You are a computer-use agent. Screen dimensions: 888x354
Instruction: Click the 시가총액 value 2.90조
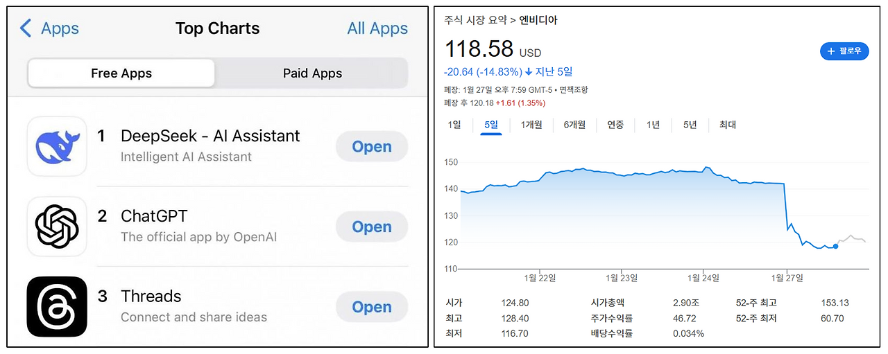[x=688, y=303]
